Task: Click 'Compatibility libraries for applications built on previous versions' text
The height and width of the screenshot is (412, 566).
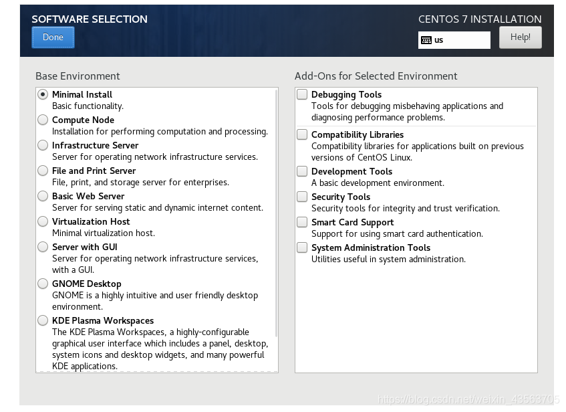Action: 417,152
